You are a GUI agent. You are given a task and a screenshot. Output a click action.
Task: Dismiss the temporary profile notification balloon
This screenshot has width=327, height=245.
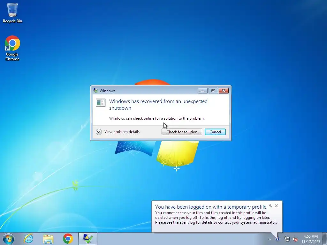point(276,206)
